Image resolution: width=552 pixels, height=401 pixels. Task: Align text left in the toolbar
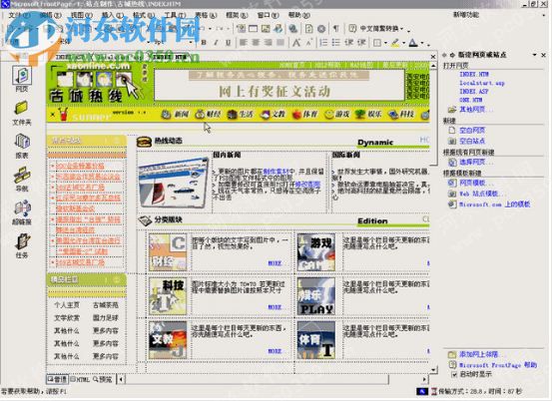(244, 43)
